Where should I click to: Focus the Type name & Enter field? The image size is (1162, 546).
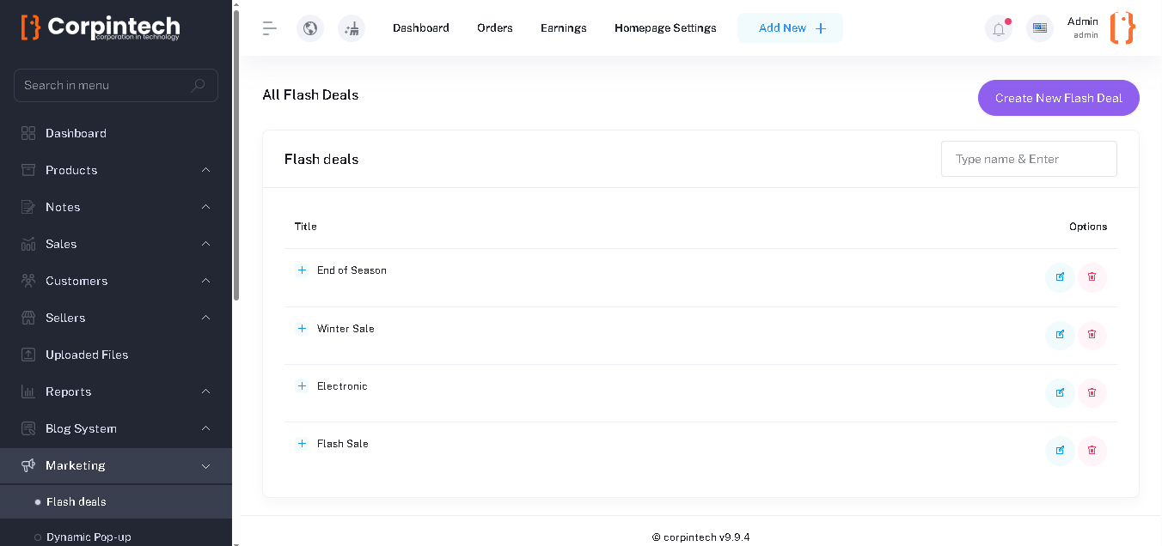1029,159
